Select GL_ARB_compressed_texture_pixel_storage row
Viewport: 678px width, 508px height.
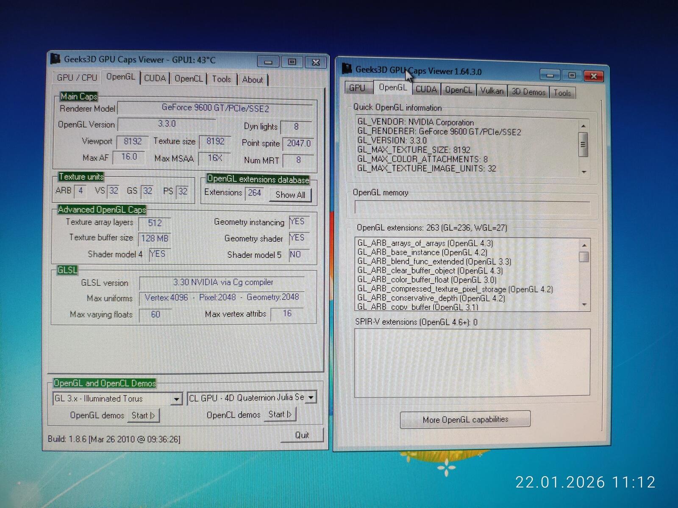(455, 289)
